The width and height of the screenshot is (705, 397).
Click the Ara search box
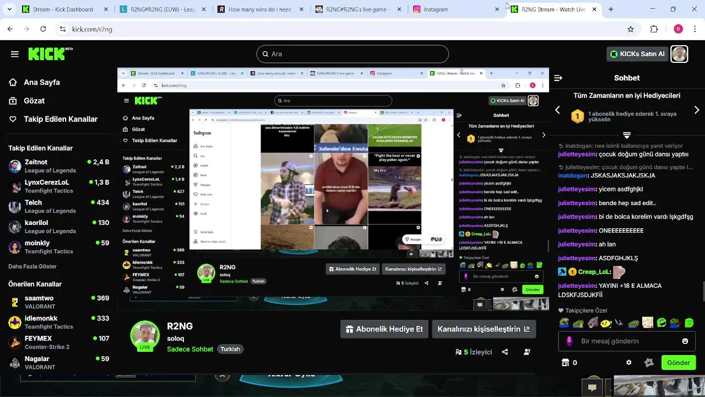[352, 54]
